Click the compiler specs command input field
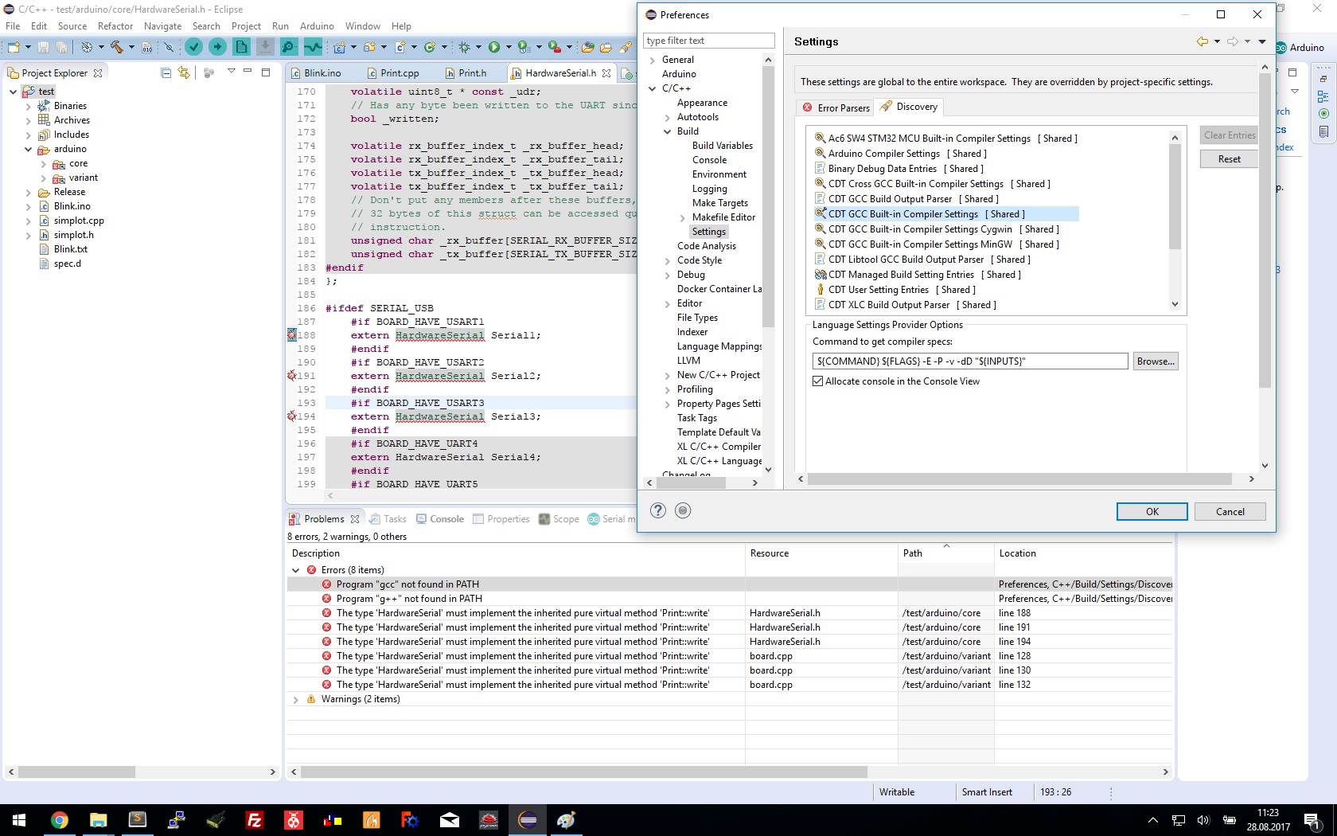Image resolution: width=1337 pixels, height=836 pixels. tap(970, 361)
